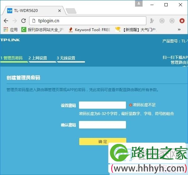
Task: Go back using the browser back arrow
Action: point(6,21)
